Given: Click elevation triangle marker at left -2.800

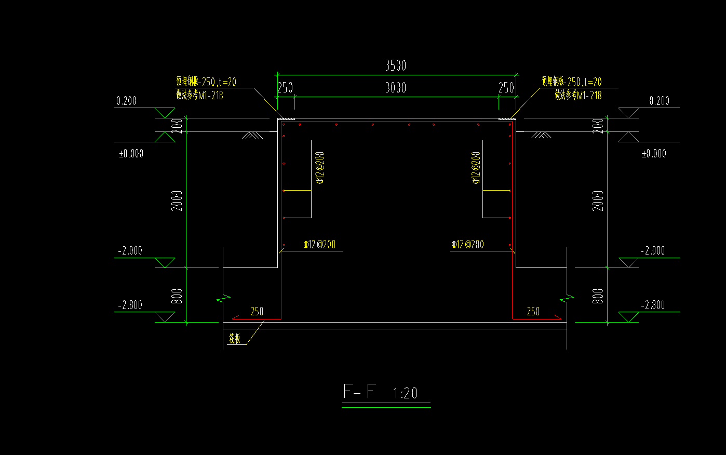Looking at the screenshot, I should click(166, 317).
